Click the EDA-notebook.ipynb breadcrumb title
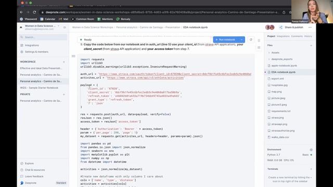This screenshot has width=333, height=187. [196, 28]
